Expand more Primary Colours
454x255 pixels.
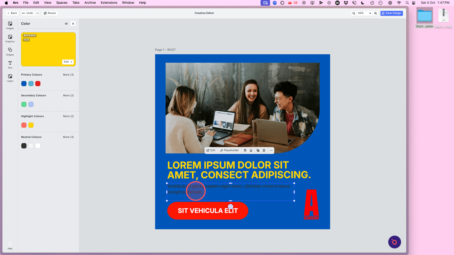(x=68, y=75)
